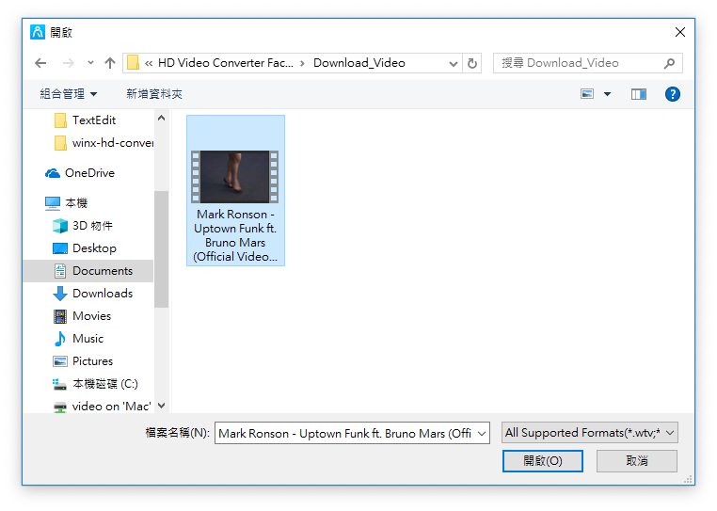717x511 pixels.
Task: Select 本機 in the navigation pane
Action: click(76, 202)
